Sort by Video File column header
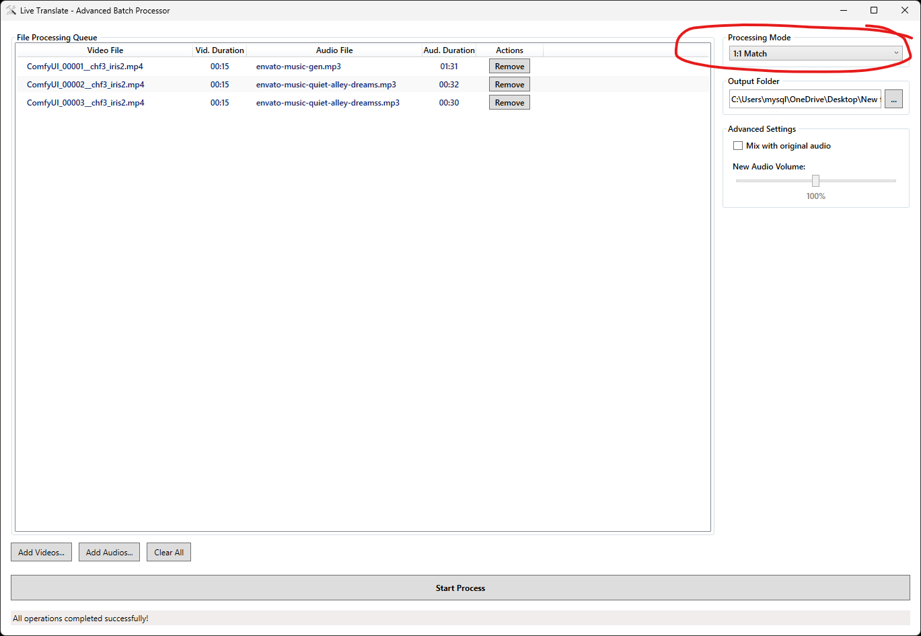Screen dimensions: 921x636 [105, 50]
